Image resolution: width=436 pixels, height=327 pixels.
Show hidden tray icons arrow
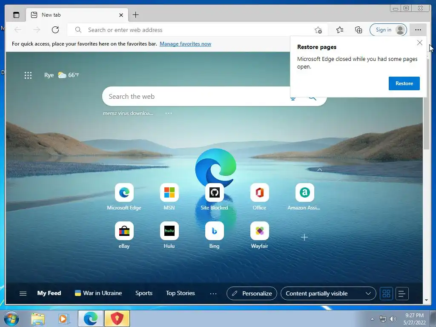click(x=372, y=319)
